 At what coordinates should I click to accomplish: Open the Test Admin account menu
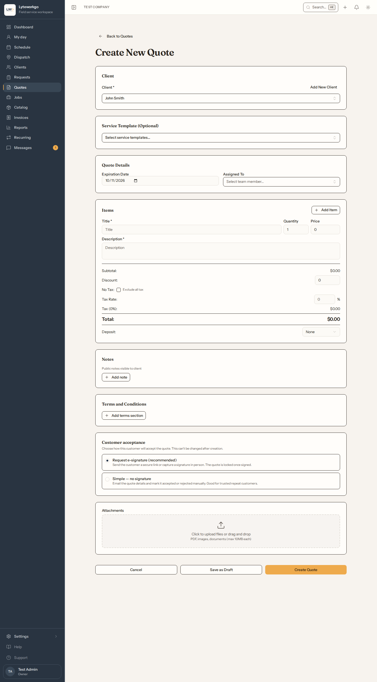(x=32, y=672)
